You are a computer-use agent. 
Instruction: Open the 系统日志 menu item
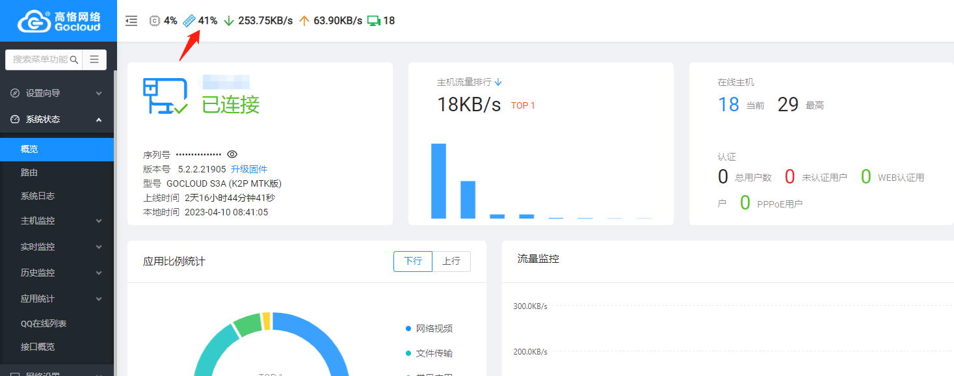click(x=38, y=196)
